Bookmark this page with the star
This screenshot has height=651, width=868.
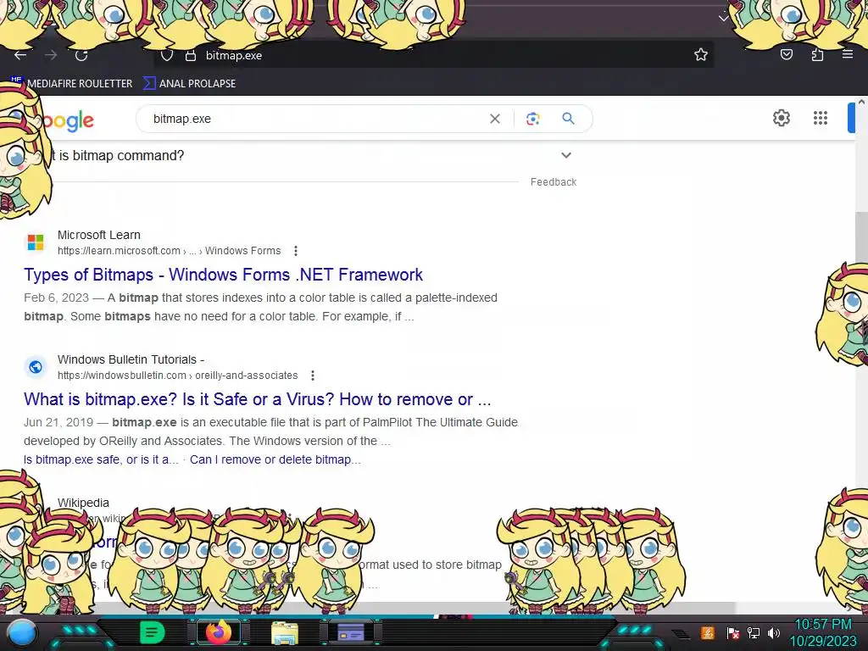(701, 54)
